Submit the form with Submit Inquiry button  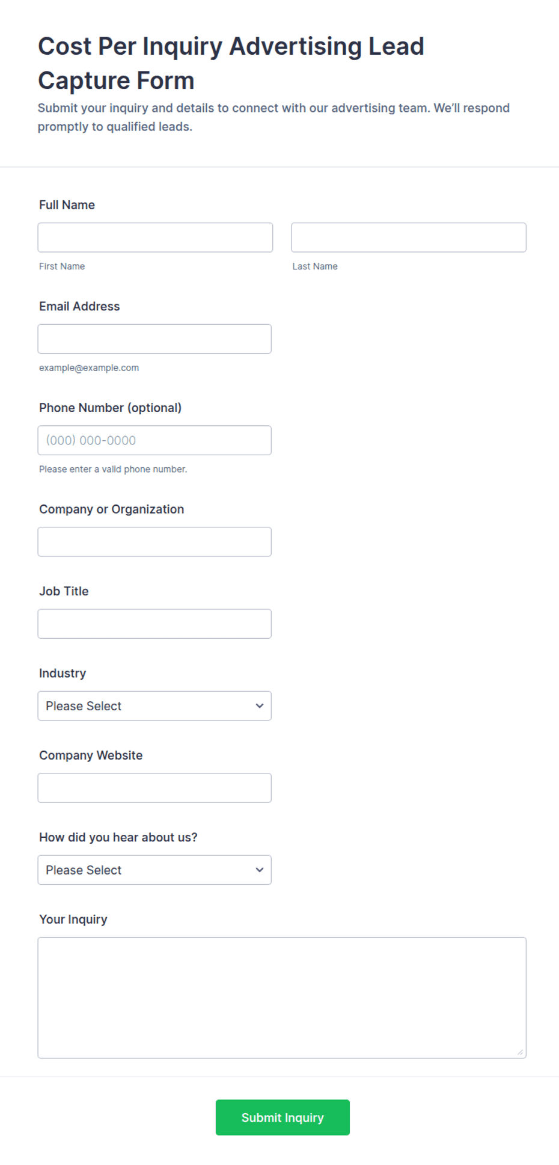coord(283,1117)
